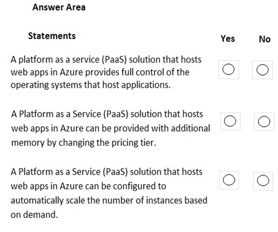Viewport: 278px width, 232px height.
Task: Click the line mentioning 'provided with additional'
Action: 110,128
